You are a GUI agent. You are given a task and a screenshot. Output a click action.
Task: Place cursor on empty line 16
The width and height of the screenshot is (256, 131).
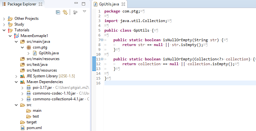tap(161, 83)
